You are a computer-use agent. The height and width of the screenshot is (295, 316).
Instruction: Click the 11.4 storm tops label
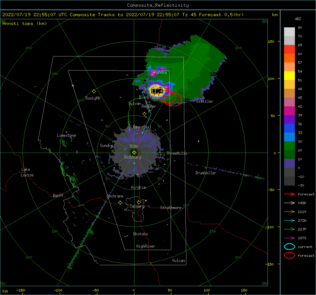157,91
